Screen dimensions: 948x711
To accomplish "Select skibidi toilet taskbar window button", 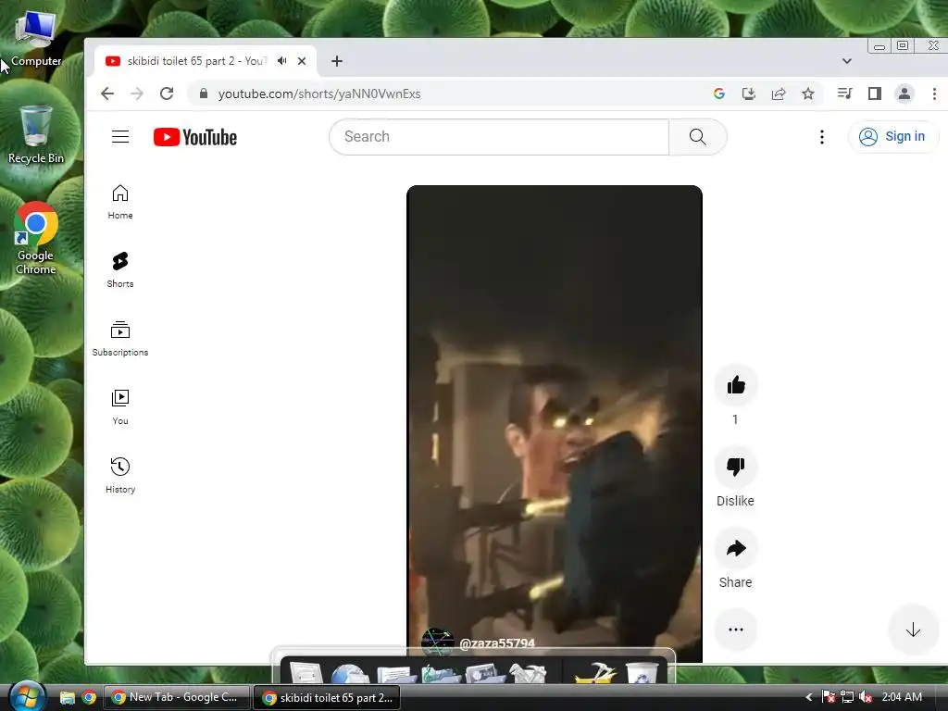I will [x=327, y=697].
